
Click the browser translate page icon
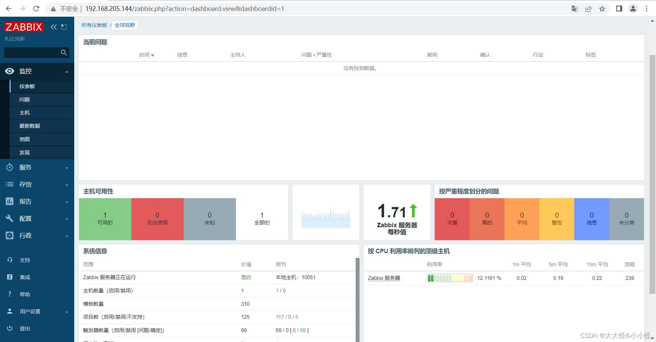575,9
